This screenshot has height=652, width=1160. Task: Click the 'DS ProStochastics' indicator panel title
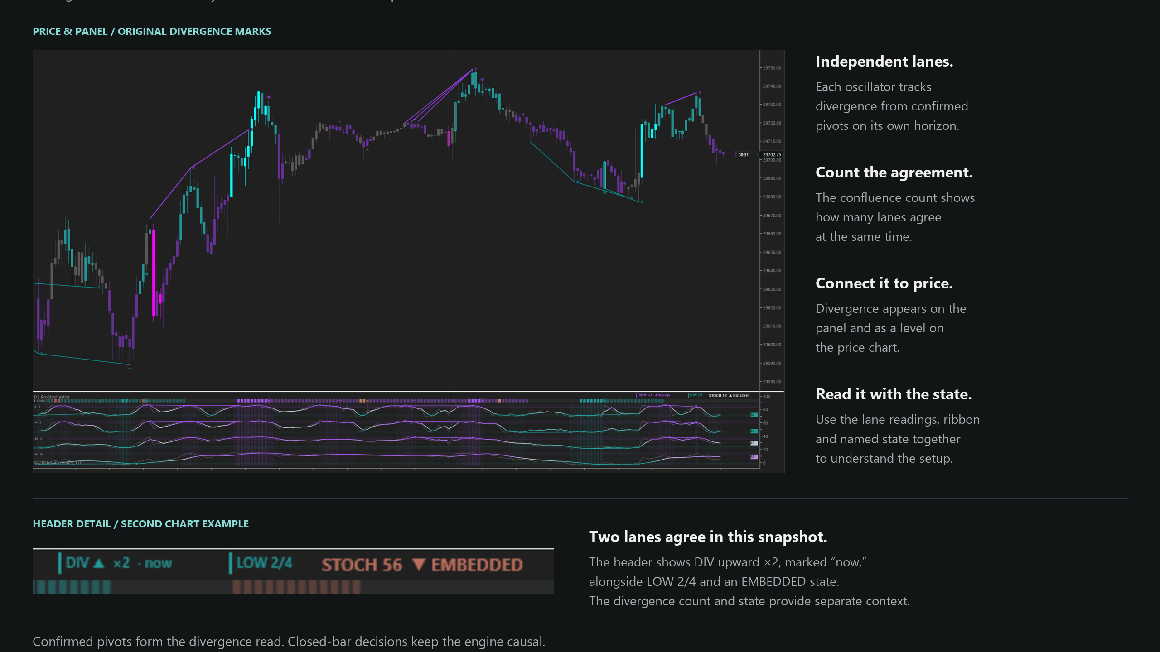coord(52,397)
